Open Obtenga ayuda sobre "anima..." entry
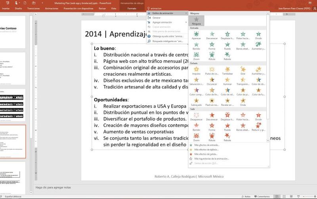Image resolution: width=317 pixels, height=199 pixels. click(x=167, y=36)
